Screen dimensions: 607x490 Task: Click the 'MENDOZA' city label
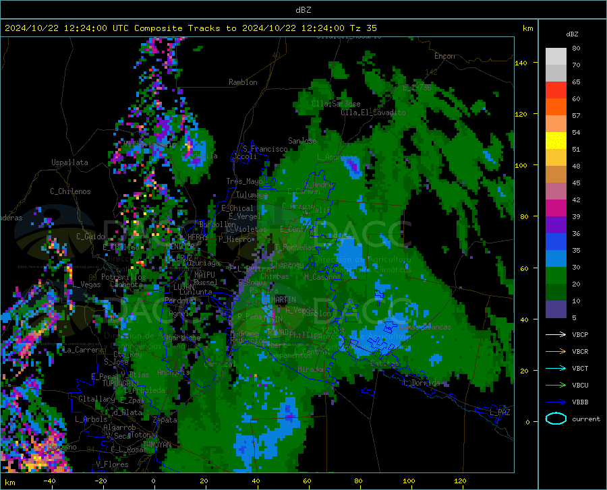[x=180, y=247]
